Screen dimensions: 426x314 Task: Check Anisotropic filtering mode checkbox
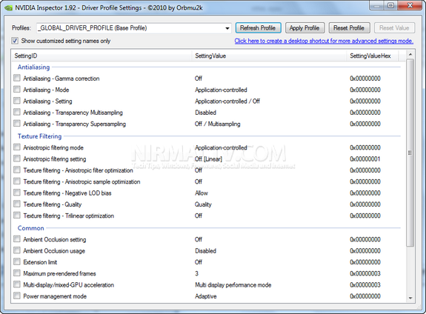17,147
